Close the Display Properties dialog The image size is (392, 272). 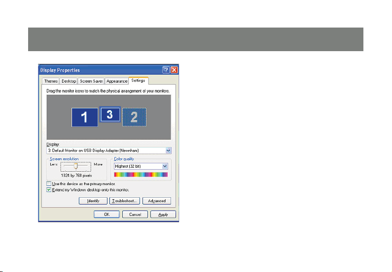point(174,70)
